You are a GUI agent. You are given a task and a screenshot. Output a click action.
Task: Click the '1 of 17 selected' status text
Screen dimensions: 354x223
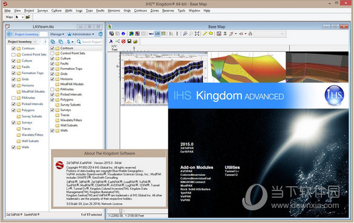[x=91, y=215]
